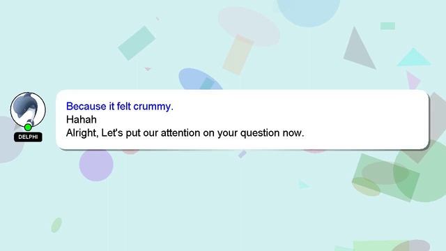Image resolution: width=446 pixels, height=251 pixels.
Task: Click the blue ellipse above the chat bubble
Action: pos(199,79)
